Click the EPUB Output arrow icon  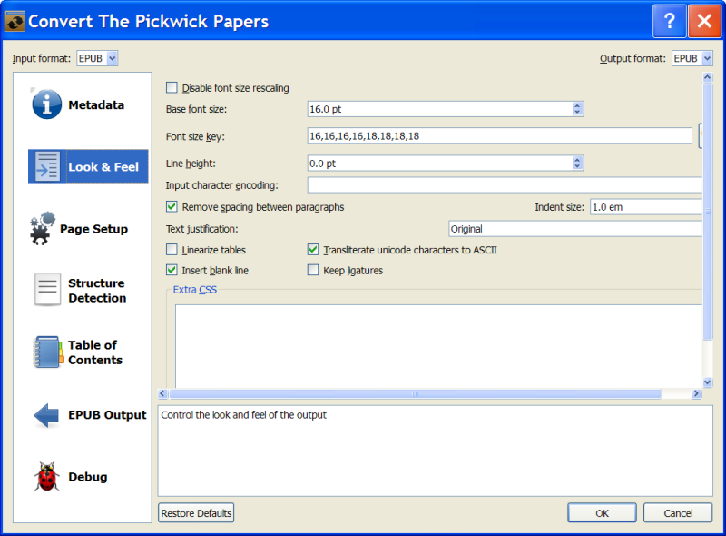click(46, 415)
